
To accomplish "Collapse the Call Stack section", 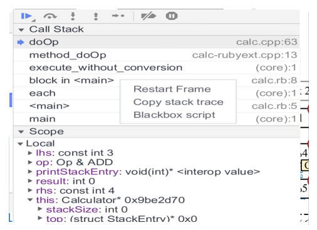I will 21,30.
